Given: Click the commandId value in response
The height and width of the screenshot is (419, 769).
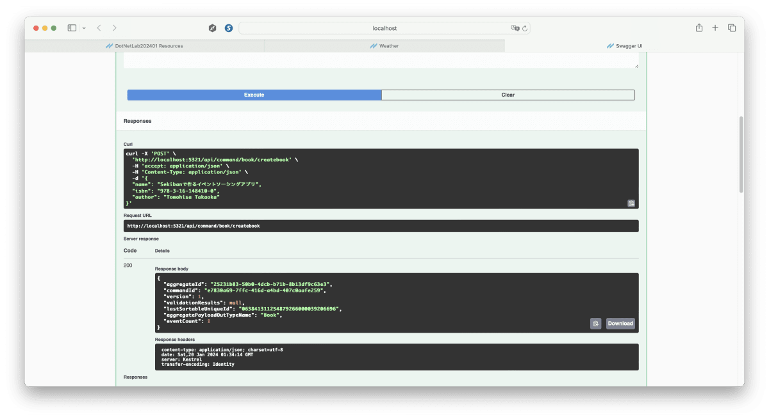Looking at the screenshot, I should 263,290.
